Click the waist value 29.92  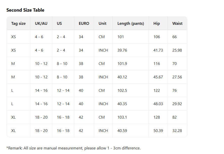[x=177, y=104]
